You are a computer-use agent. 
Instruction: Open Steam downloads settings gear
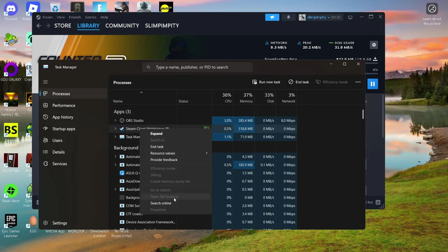(x=374, y=45)
